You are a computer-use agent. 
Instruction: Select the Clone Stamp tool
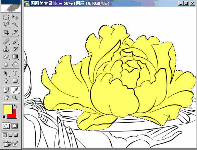(6, 49)
